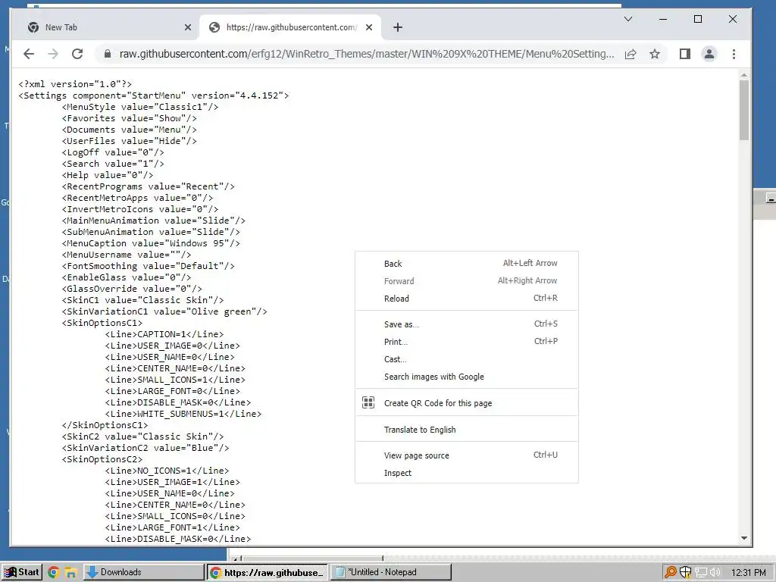The image size is (776, 582).
Task: Choose Back in the context menu
Action: click(x=467, y=263)
